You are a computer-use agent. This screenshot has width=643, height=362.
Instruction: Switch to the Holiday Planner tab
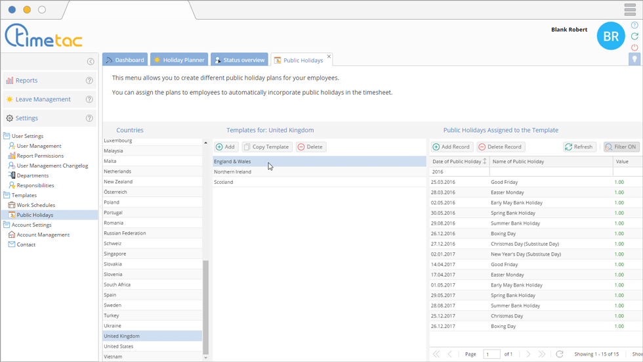[x=179, y=60]
